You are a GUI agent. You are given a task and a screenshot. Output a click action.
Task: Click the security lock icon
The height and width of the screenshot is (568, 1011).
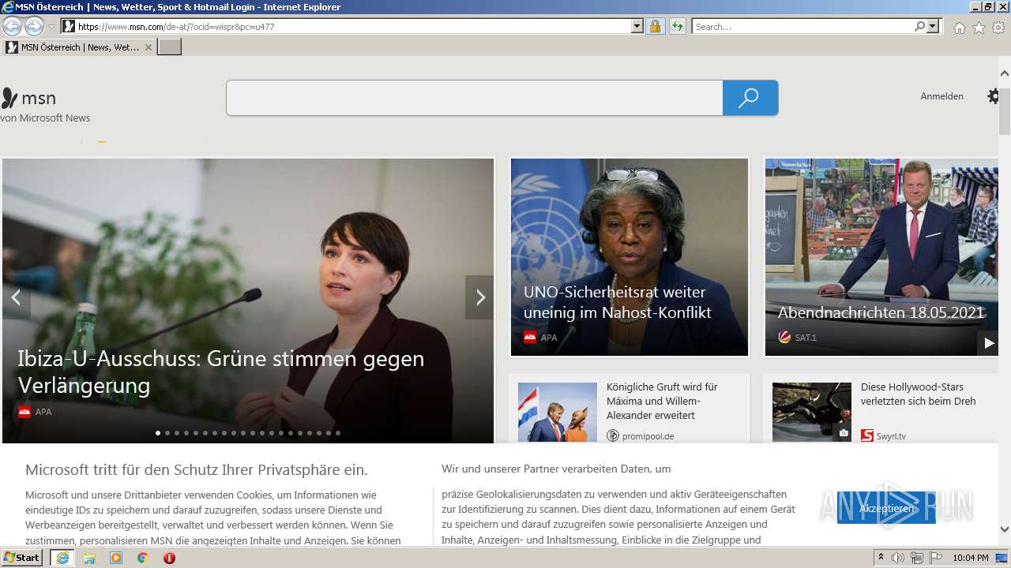pyautogui.click(x=655, y=27)
